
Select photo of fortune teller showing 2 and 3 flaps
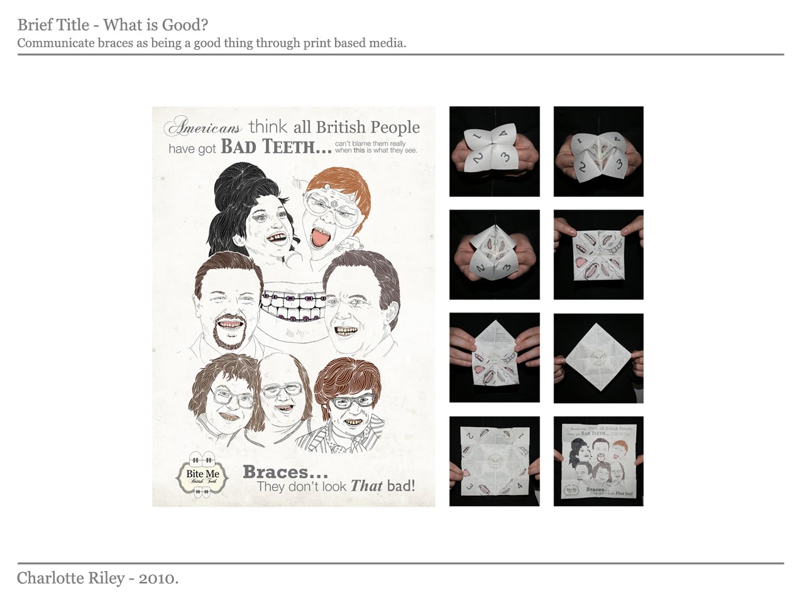(x=495, y=255)
